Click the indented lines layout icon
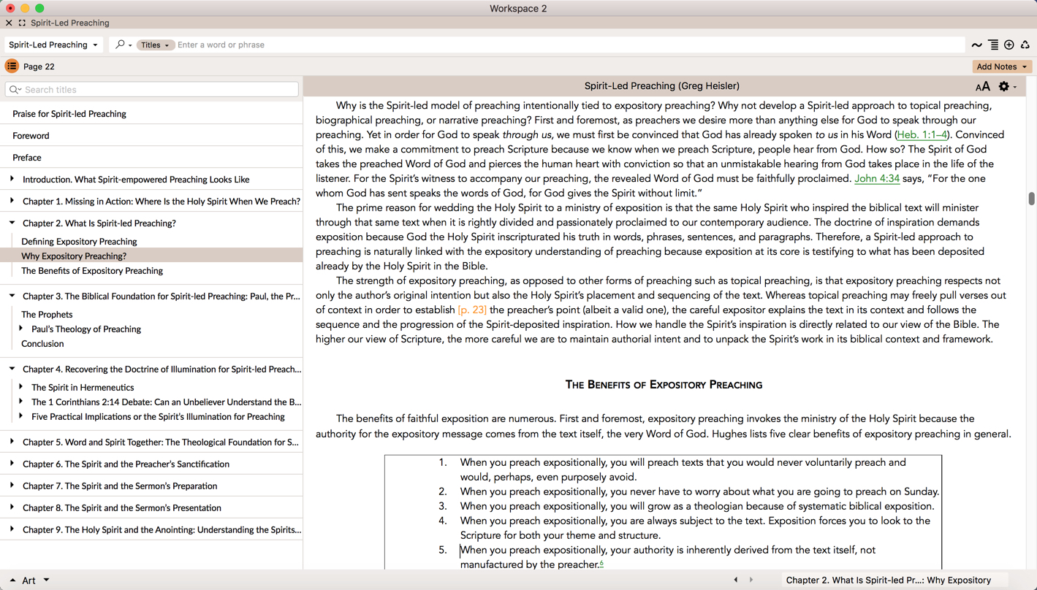The width and height of the screenshot is (1037, 590). coord(993,45)
